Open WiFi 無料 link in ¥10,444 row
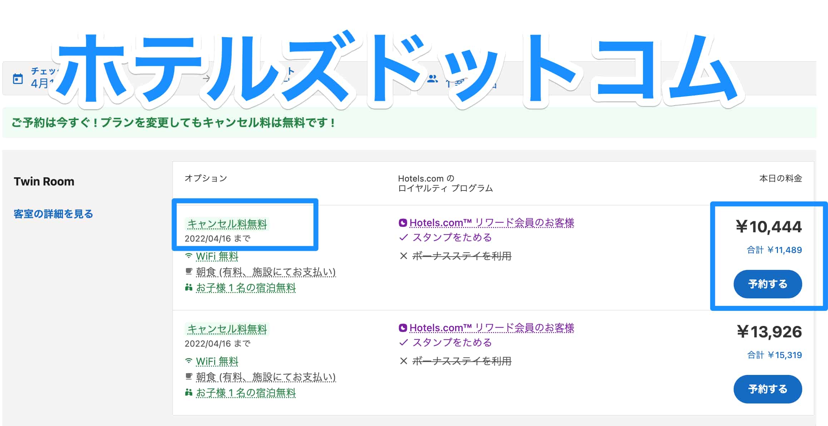 click(217, 256)
